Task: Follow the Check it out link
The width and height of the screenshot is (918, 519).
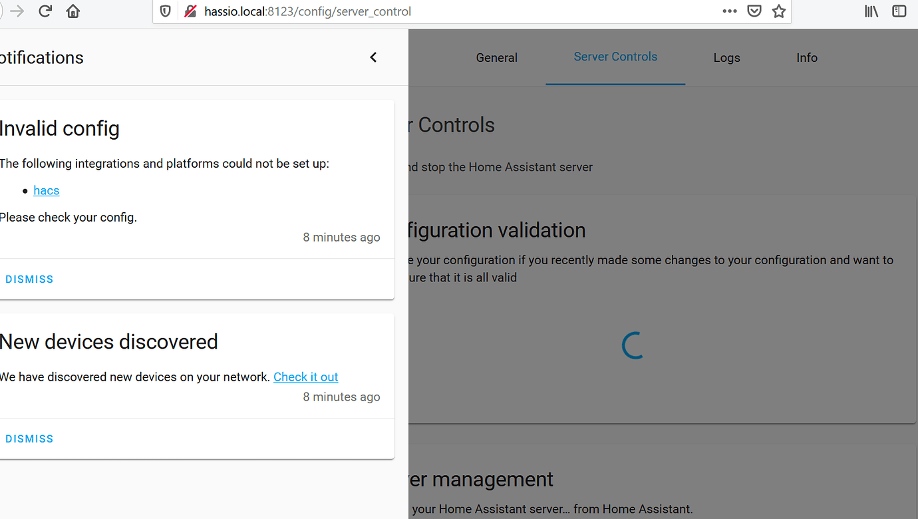Action: [305, 377]
